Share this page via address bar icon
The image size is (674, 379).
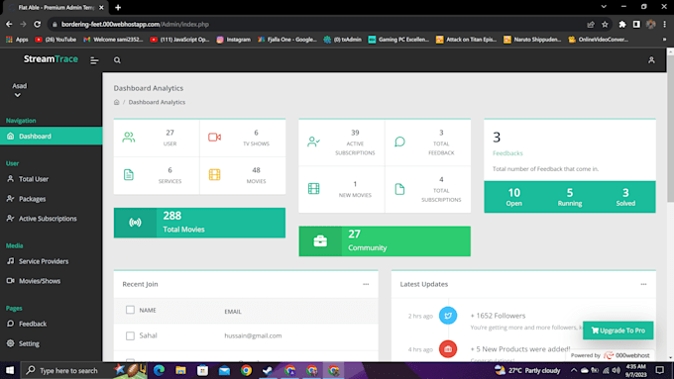[591, 25]
